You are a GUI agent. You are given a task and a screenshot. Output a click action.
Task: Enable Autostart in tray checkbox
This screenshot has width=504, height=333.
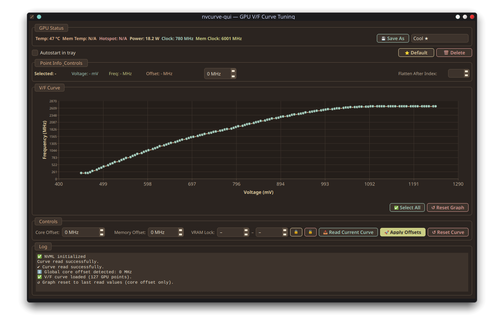(x=35, y=53)
